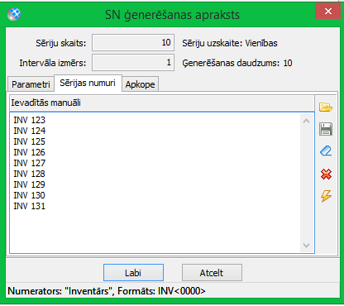
Task: Cancel with the Atcelt button
Action: click(212, 273)
